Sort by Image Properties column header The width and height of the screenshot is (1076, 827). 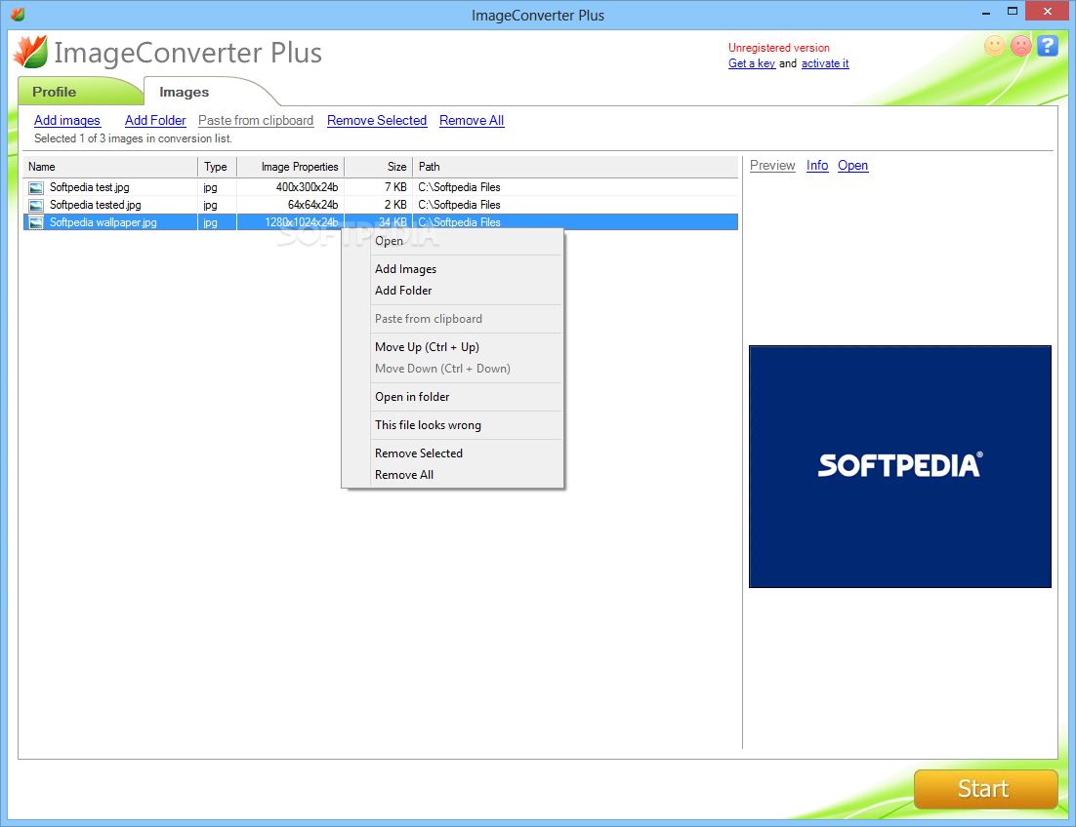[x=290, y=167]
